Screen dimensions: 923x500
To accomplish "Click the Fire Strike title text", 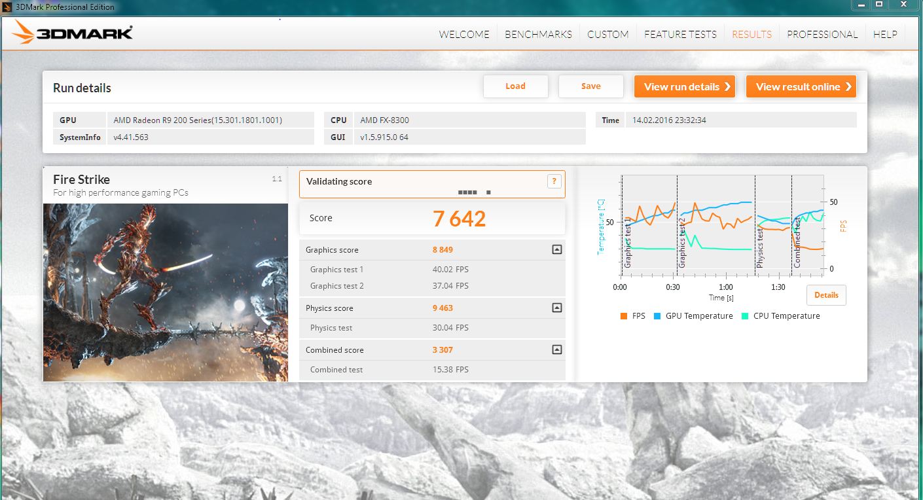I will pos(81,179).
